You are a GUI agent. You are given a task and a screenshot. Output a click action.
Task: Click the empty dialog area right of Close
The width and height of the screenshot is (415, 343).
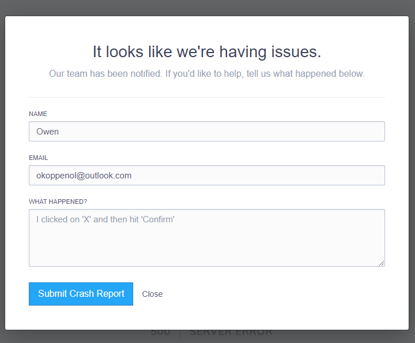click(x=277, y=294)
